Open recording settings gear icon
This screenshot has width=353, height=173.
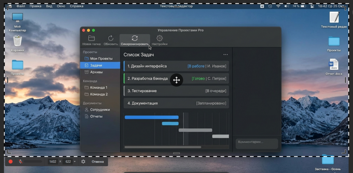(x=83, y=162)
